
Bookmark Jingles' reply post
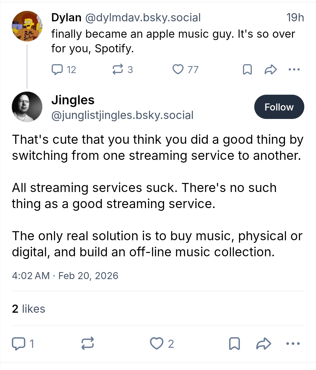click(234, 343)
